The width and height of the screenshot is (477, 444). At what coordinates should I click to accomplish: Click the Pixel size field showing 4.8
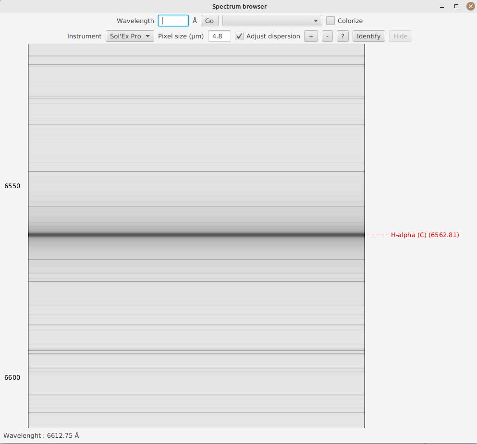(x=219, y=36)
